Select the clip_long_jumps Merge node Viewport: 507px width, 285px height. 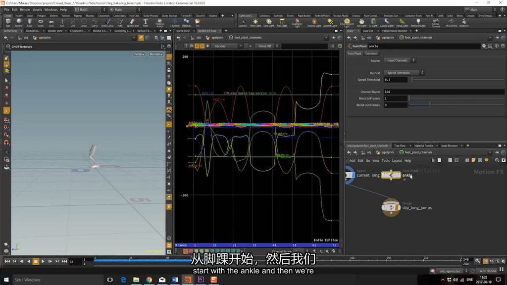(x=391, y=207)
